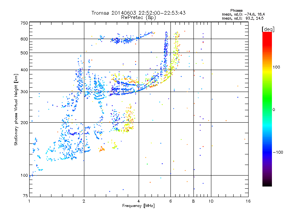Viewport: 292px width, 219px height.
Task: Click the y-axis tick label '400'
Action: (x=24, y=70)
